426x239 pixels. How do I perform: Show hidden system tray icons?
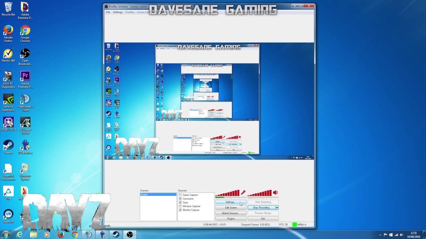click(380, 235)
